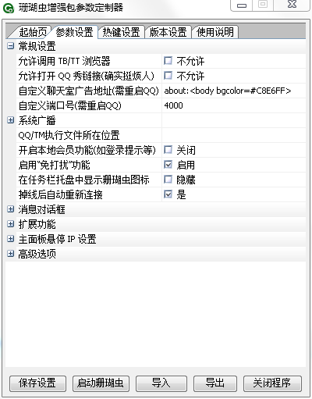312x399 pixels.
Task: Enable 开启本地会员功能 checkbox
Action: click(x=168, y=150)
